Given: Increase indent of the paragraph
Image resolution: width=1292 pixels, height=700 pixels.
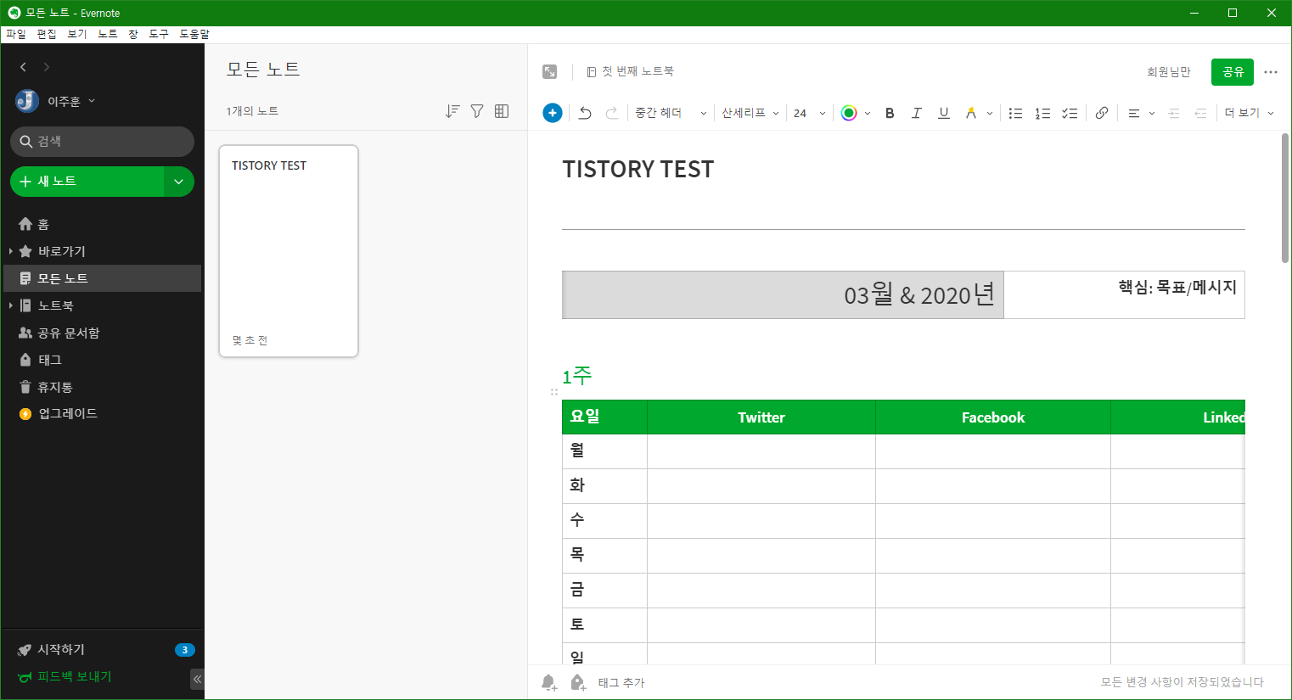Looking at the screenshot, I should point(1174,113).
